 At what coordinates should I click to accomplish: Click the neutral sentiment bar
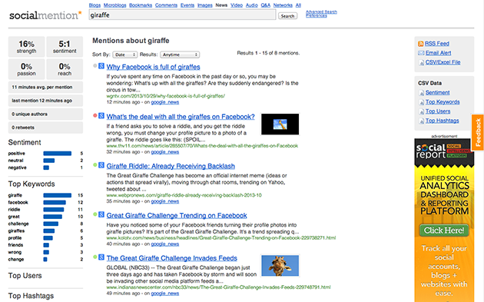[x=48, y=161]
